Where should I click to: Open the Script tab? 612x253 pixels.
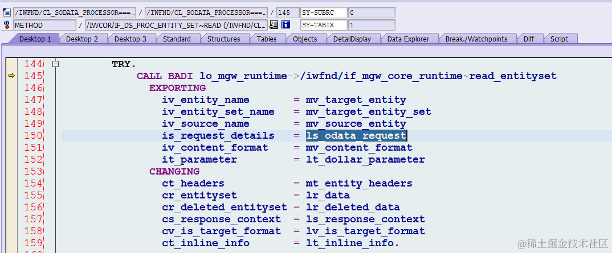(x=559, y=39)
